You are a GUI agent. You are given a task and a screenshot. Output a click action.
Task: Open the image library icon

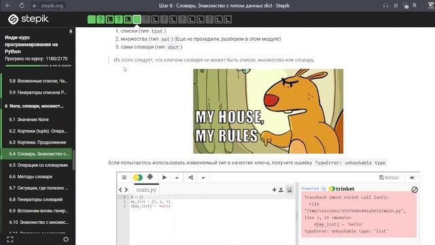pyautogui.click(x=290, y=190)
